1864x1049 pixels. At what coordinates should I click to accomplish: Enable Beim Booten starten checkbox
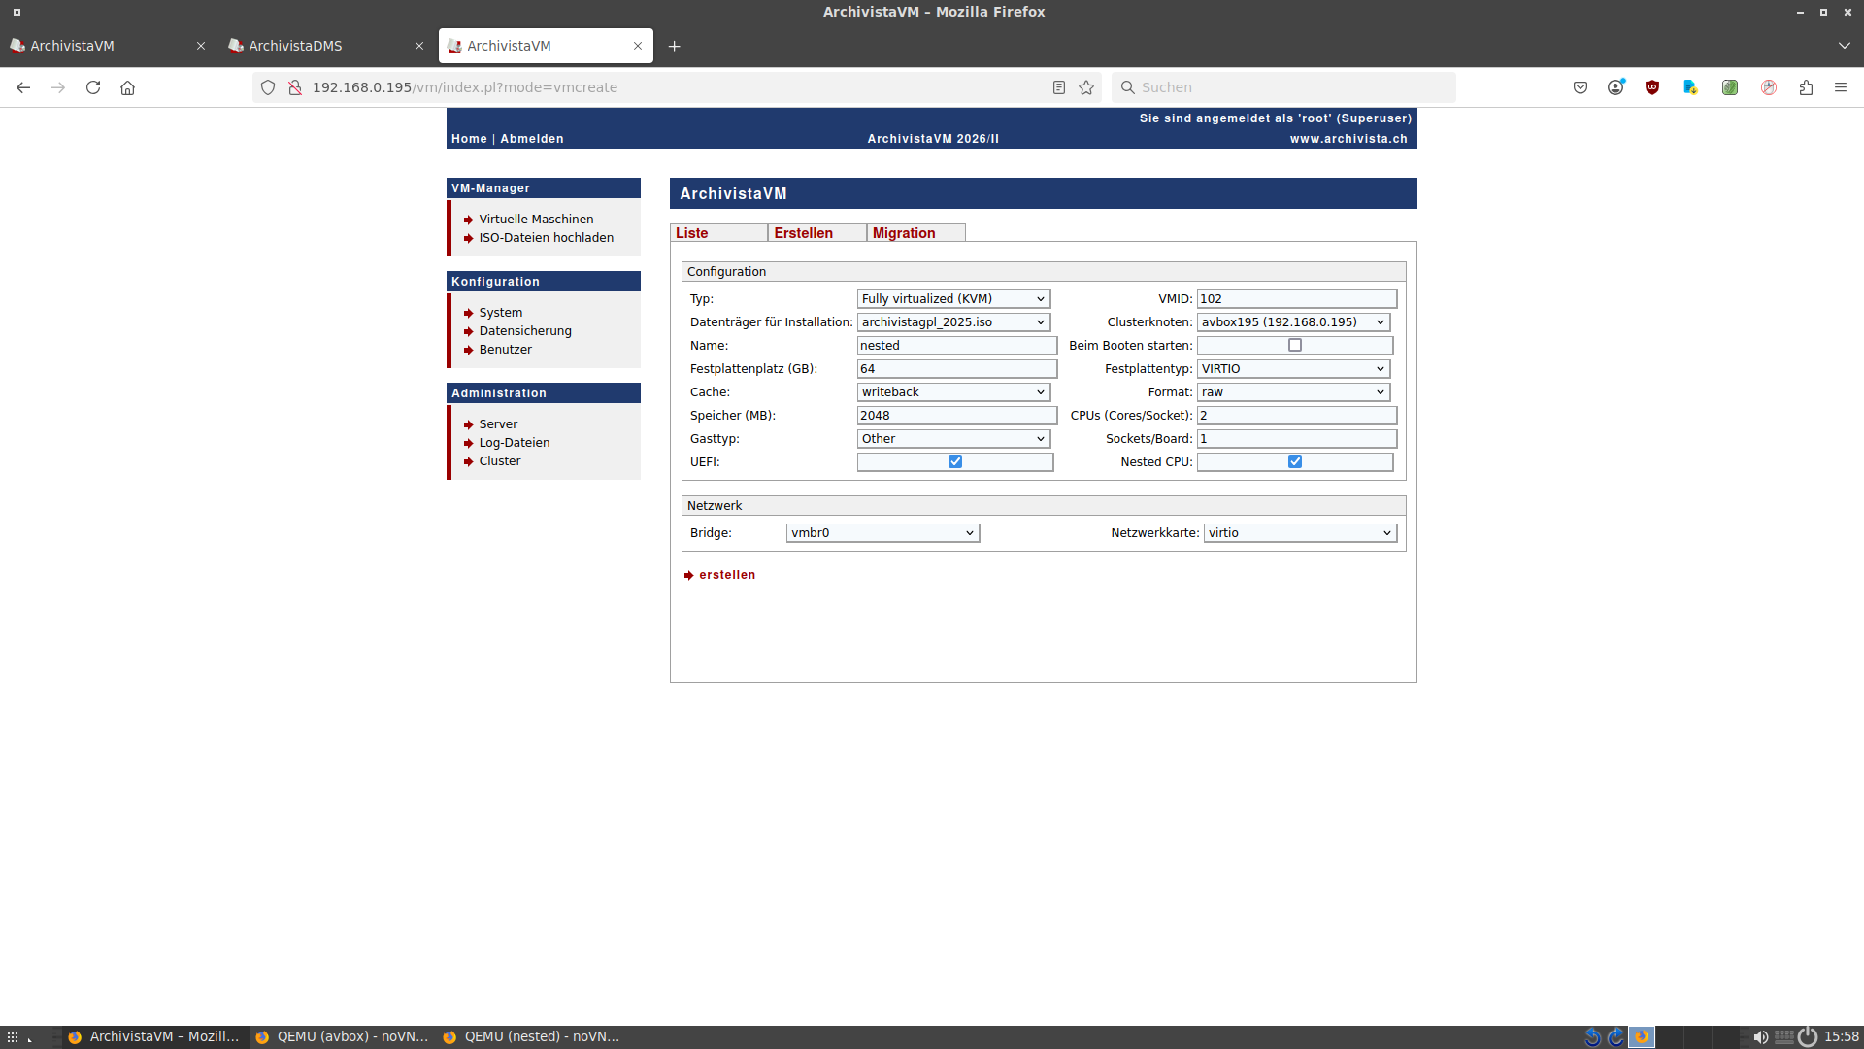pos(1294,345)
